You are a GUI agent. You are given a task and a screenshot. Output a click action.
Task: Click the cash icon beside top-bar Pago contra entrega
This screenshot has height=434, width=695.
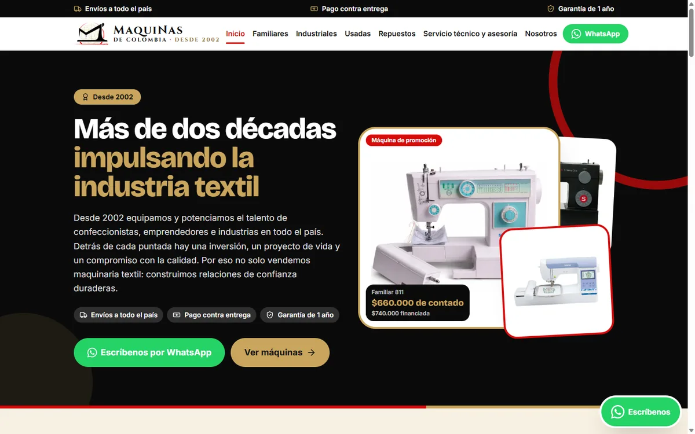point(314,9)
